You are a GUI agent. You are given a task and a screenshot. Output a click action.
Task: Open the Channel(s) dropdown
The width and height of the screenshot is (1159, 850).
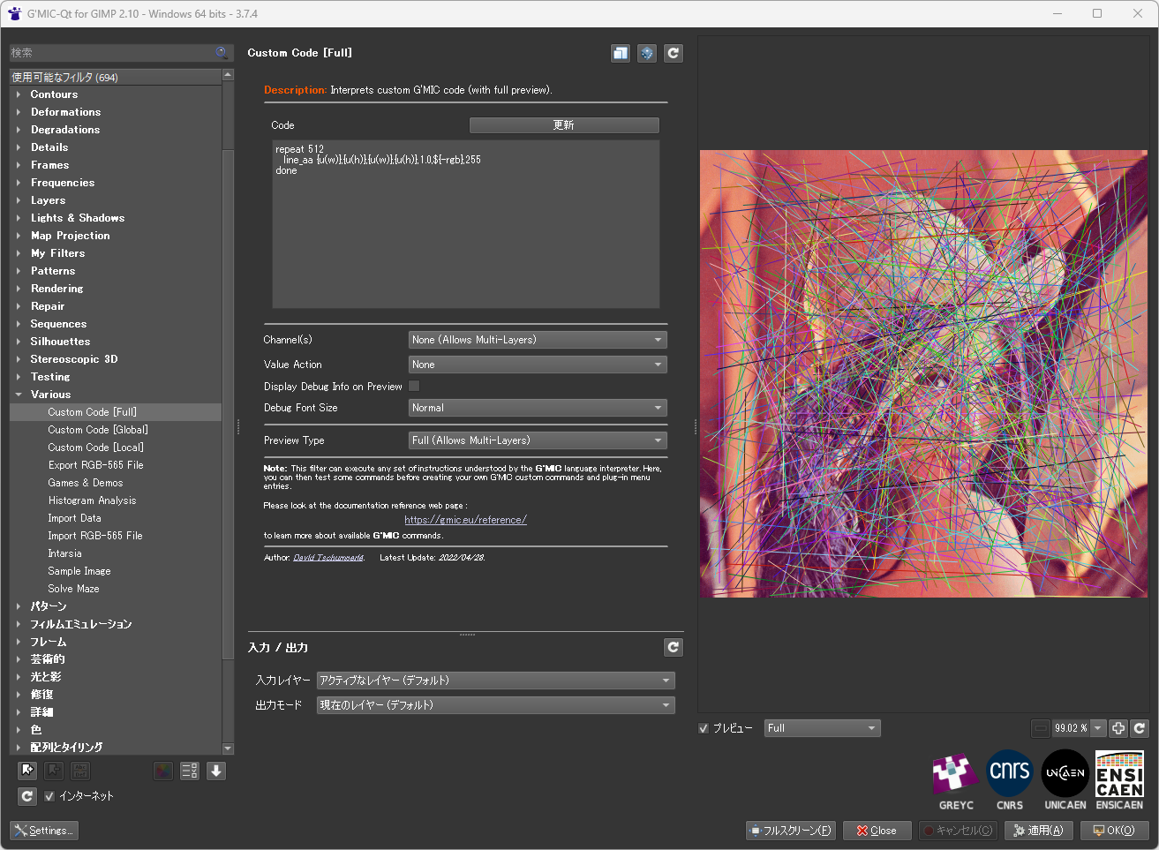point(538,340)
